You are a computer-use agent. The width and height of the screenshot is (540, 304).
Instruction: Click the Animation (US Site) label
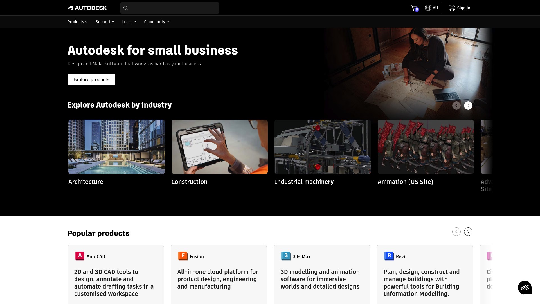click(406, 182)
